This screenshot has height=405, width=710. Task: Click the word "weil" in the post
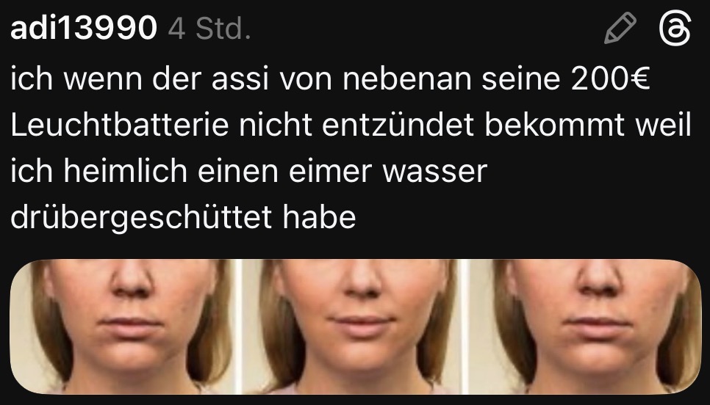pyautogui.click(x=664, y=125)
